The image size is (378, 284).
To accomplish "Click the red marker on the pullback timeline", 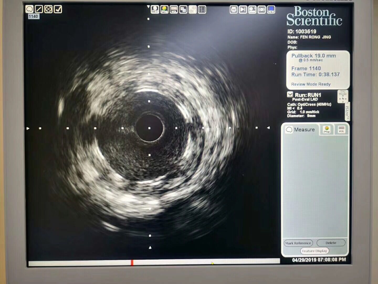I will (132, 262).
